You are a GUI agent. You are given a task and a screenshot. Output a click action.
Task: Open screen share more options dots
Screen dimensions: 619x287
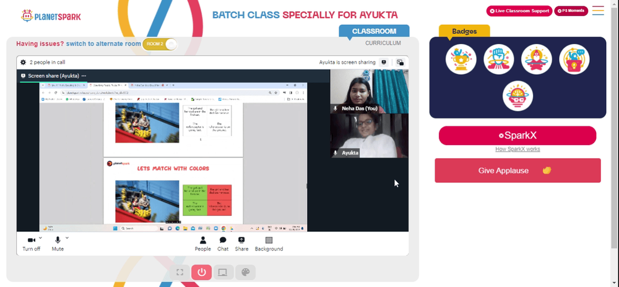coord(84,76)
